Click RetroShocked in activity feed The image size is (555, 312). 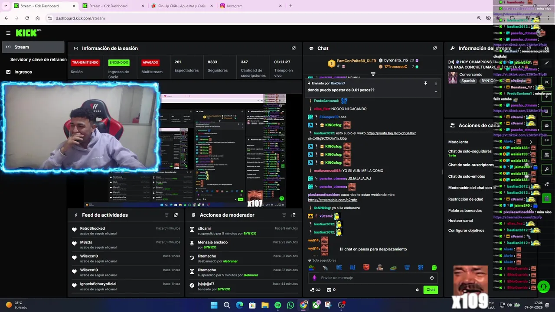pos(92,228)
